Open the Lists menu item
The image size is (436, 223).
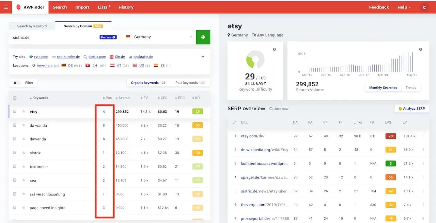(104, 7)
